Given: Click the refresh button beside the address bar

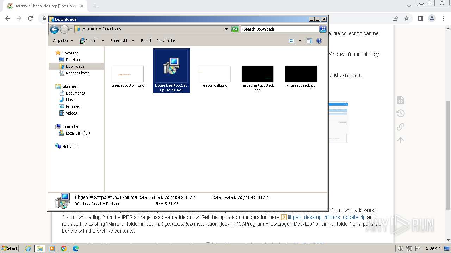Looking at the screenshot, I should click(235, 29).
